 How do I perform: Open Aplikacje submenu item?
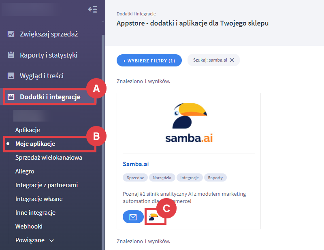28,130
